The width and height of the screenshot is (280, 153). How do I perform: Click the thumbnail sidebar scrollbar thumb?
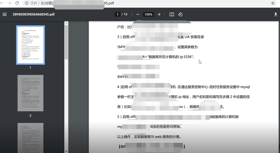click(66, 42)
